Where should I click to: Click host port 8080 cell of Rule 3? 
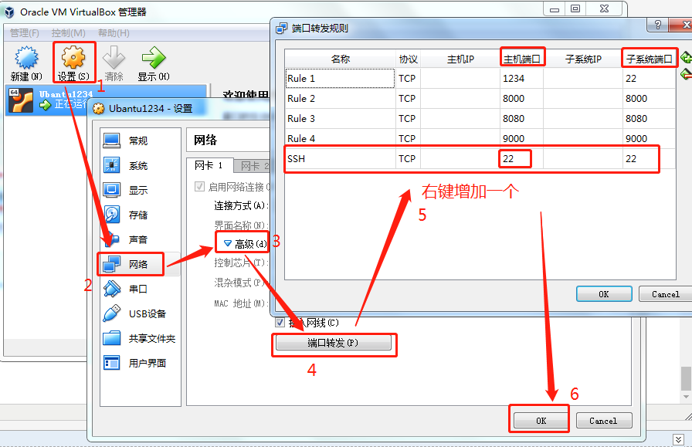point(521,119)
